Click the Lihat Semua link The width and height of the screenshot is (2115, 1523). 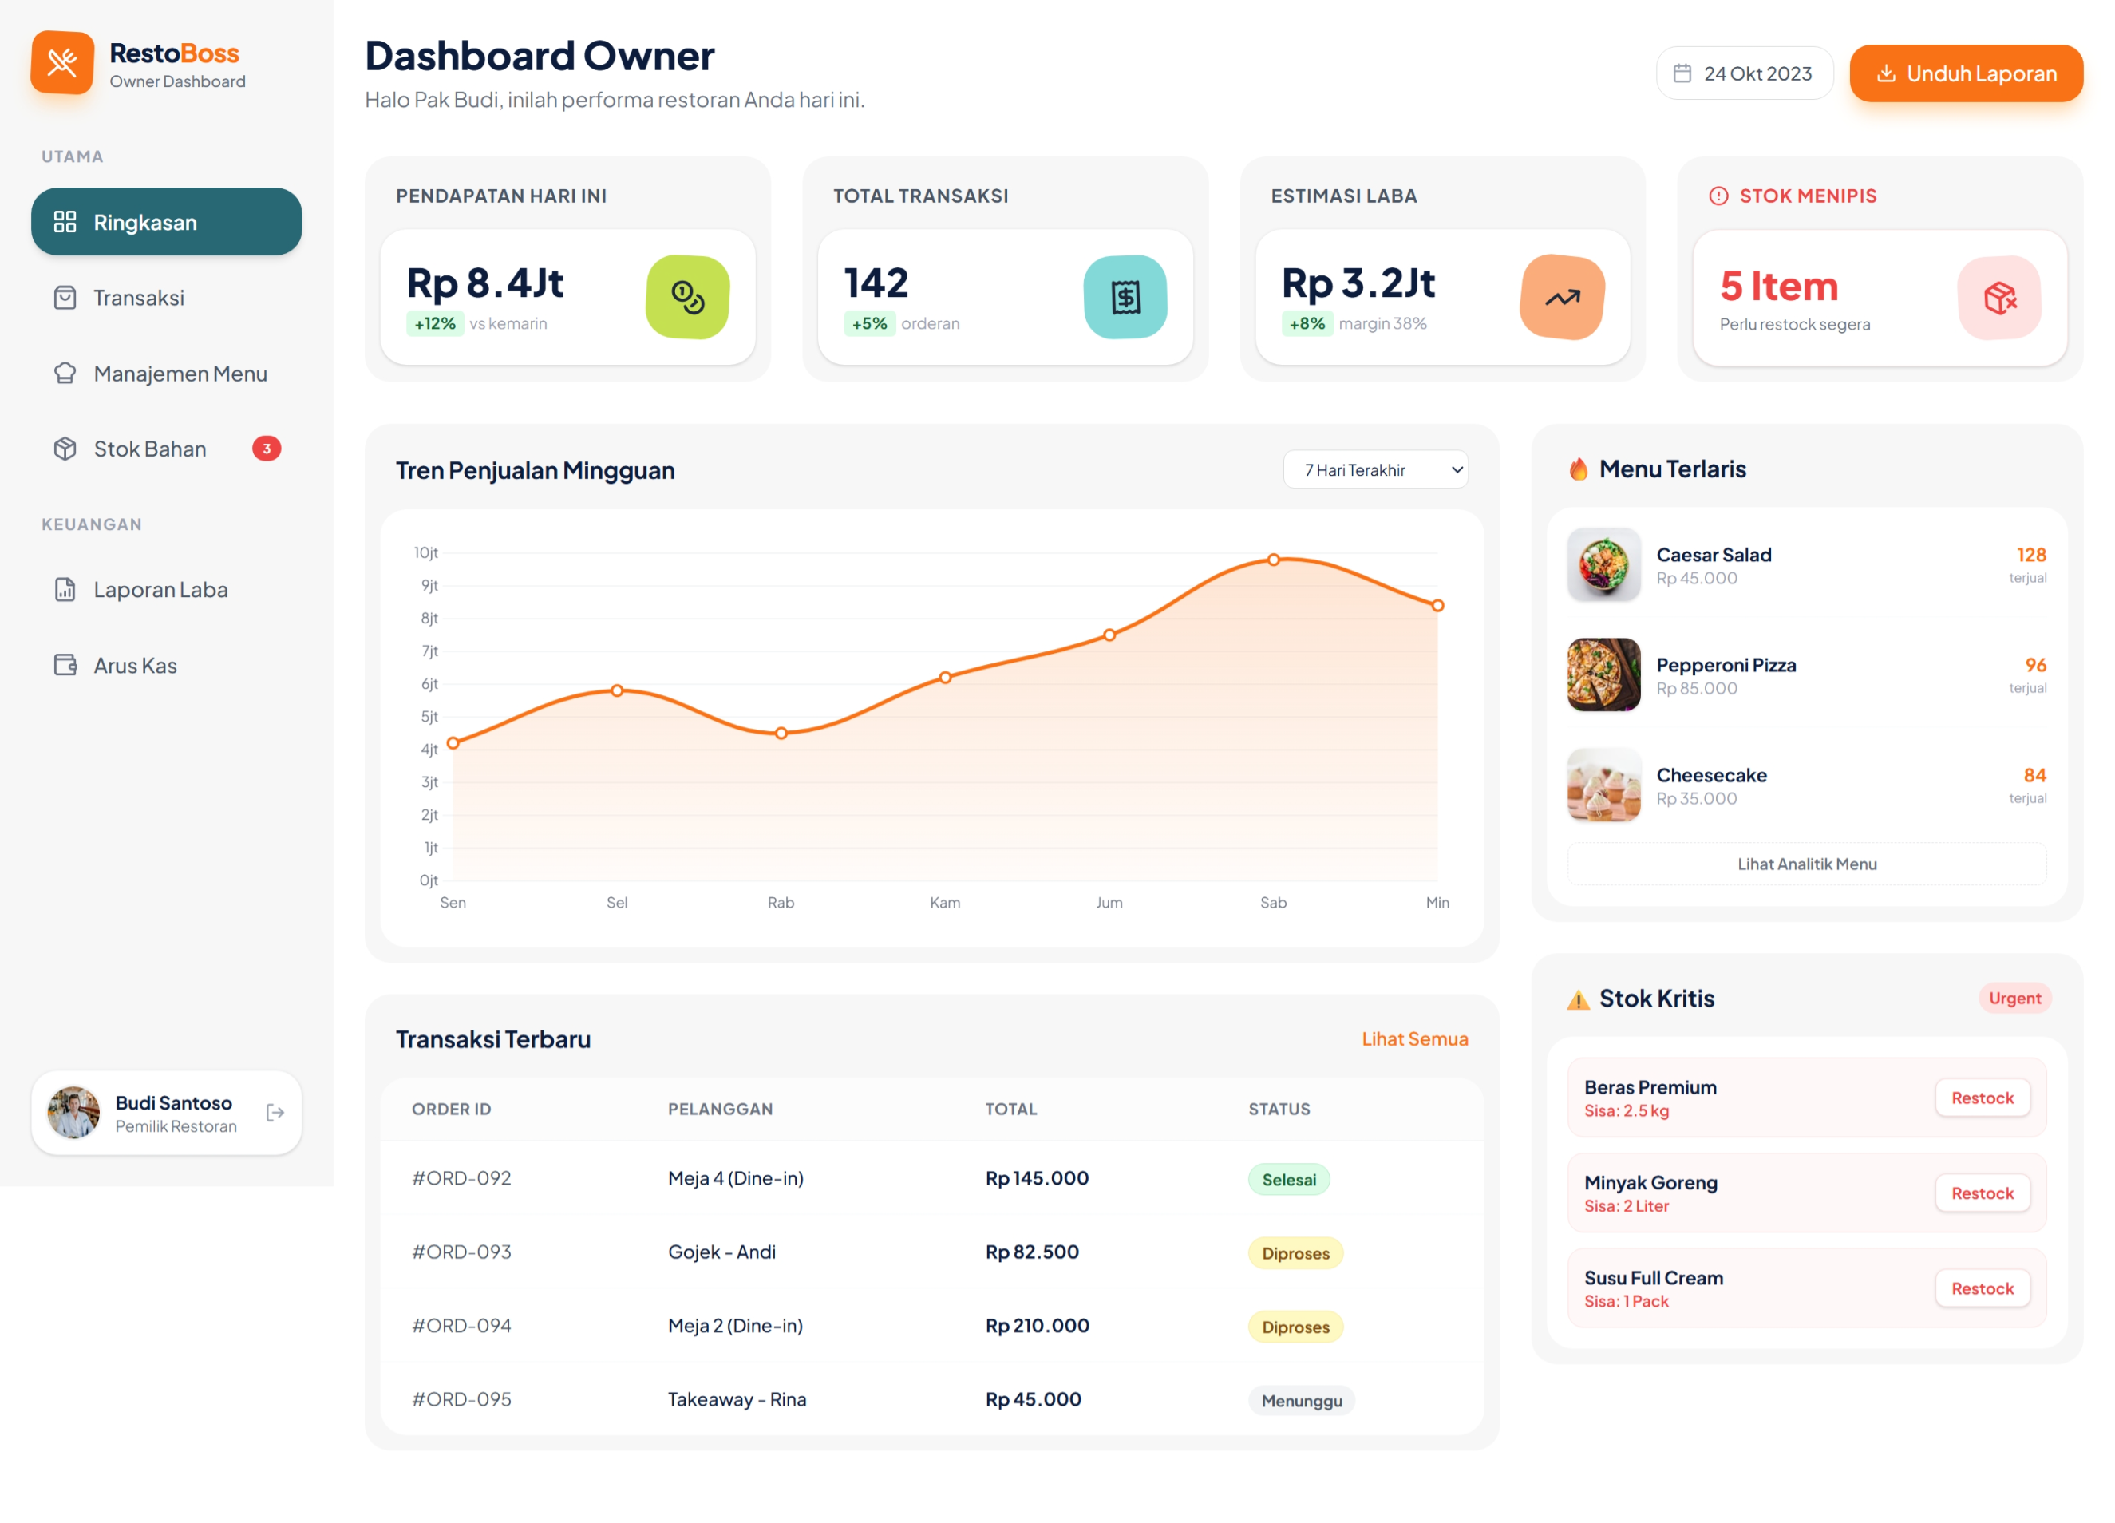pyautogui.click(x=1413, y=1039)
